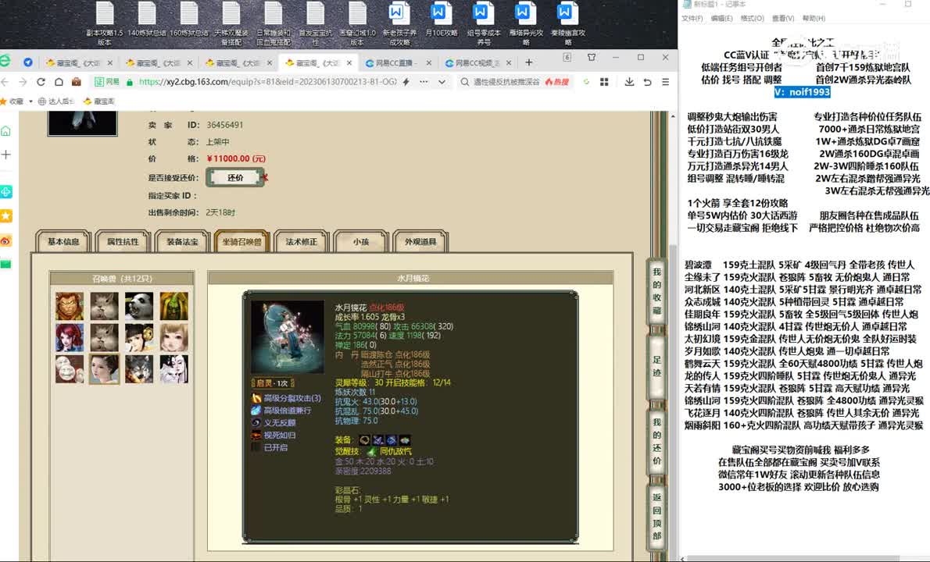
Task: Click the browser back arrow
Action: (5, 82)
